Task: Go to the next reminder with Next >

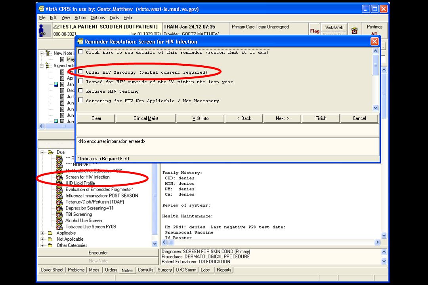Action: [282, 118]
